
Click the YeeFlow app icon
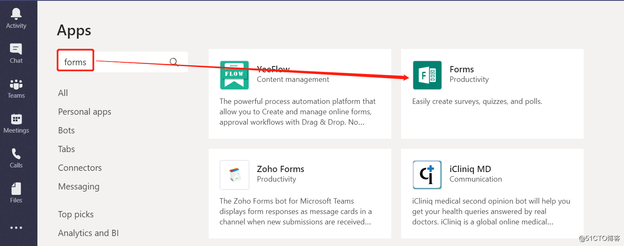pyautogui.click(x=234, y=75)
